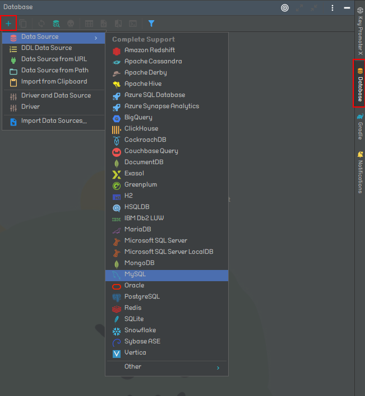The height and width of the screenshot is (396, 365).
Task: Select Data Source from Path
Action: (x=54, y=71)
